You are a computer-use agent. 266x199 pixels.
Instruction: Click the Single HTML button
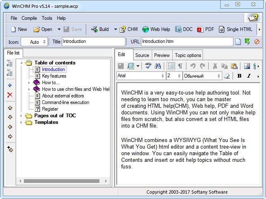pyautogui.click(x=235, y=29)
